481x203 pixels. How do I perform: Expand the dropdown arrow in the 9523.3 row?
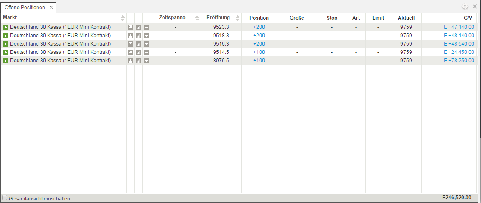(146, 27)
